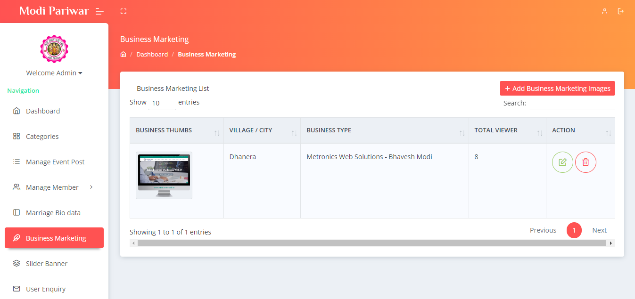Viewport: 635px width, 299px height.
Task: Open the business thumbnail image
Action: (x=164, y=175)
